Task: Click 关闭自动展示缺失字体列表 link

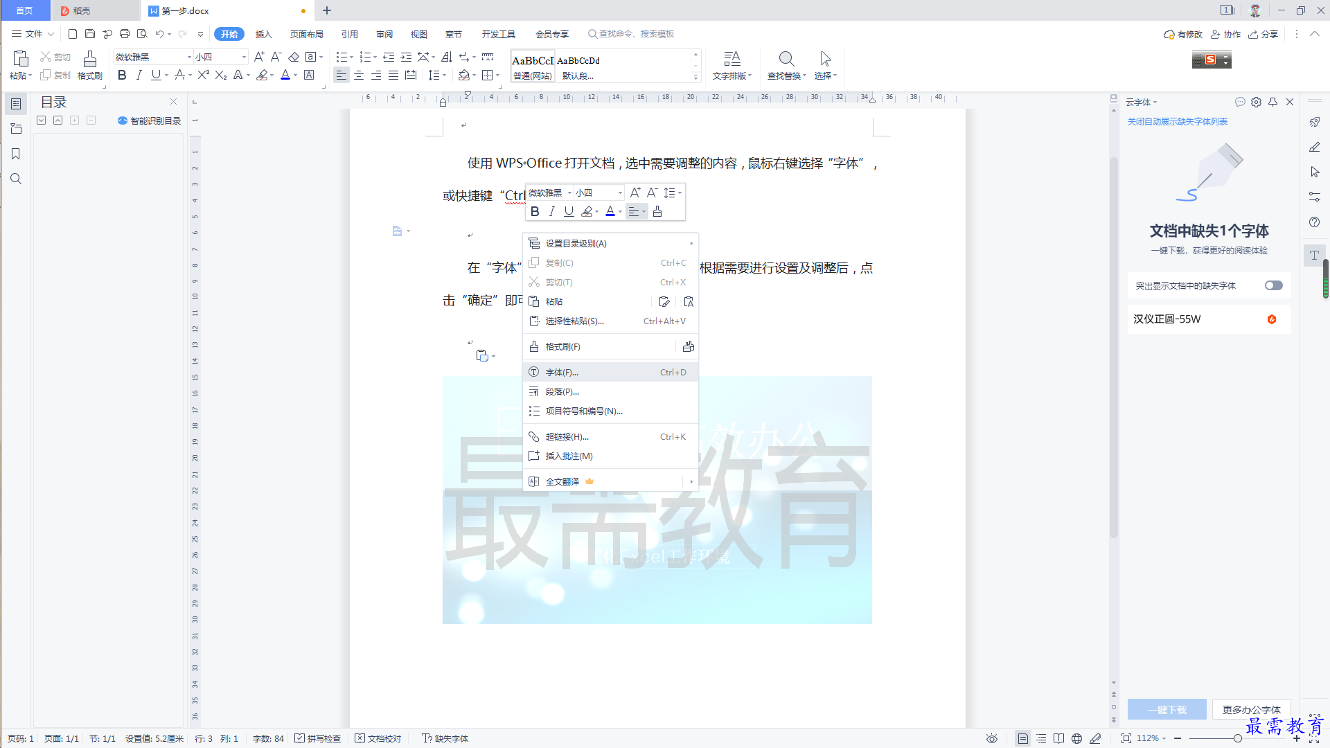Action: point(1177,121)
